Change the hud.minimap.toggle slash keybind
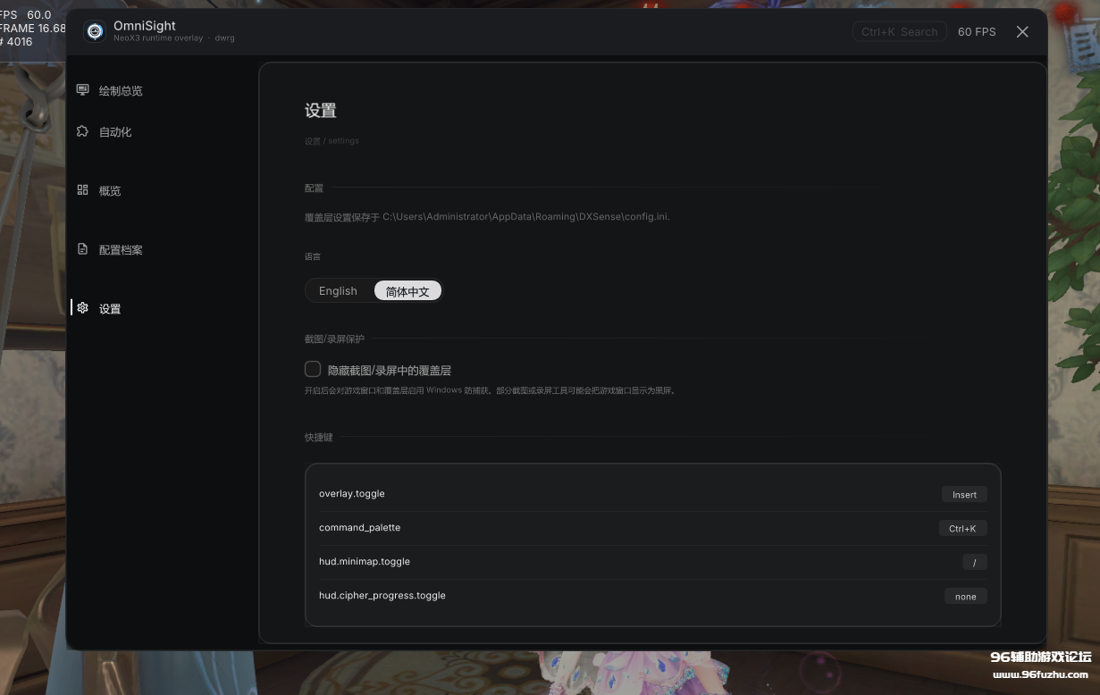The image size is (1100, 695). tap(975, 562)
